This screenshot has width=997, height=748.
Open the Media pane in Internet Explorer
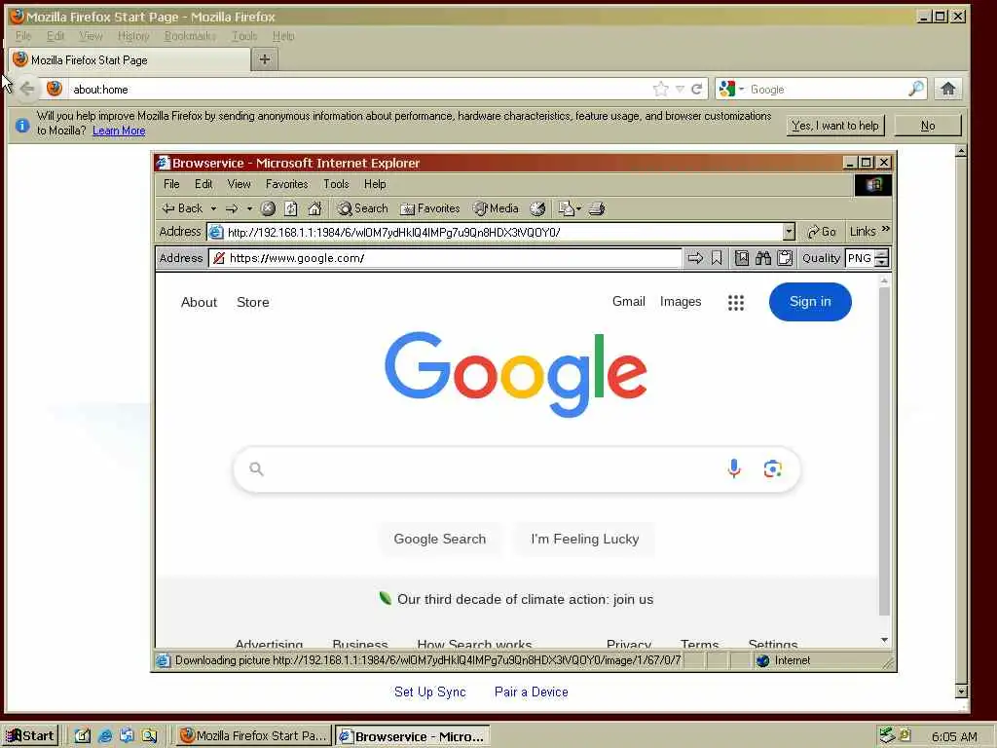tap(496, 208)
